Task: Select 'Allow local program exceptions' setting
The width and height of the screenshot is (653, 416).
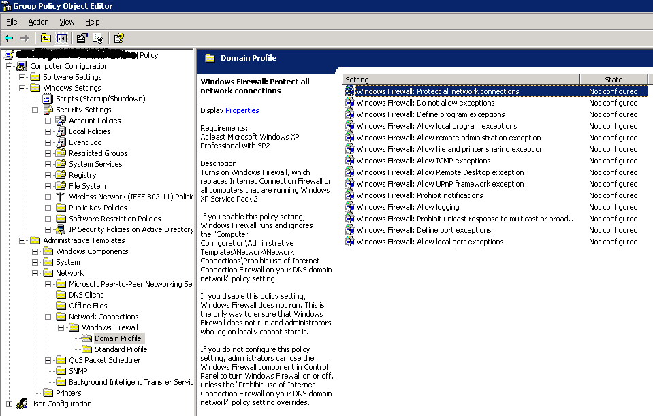Action: [436, 126]
